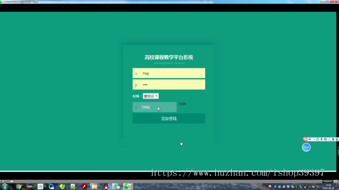Image resolution: width=339 pixels, height=190 pixels.
Task: Click the captcha input field with 5906
Action: click(x=154, y=107)
